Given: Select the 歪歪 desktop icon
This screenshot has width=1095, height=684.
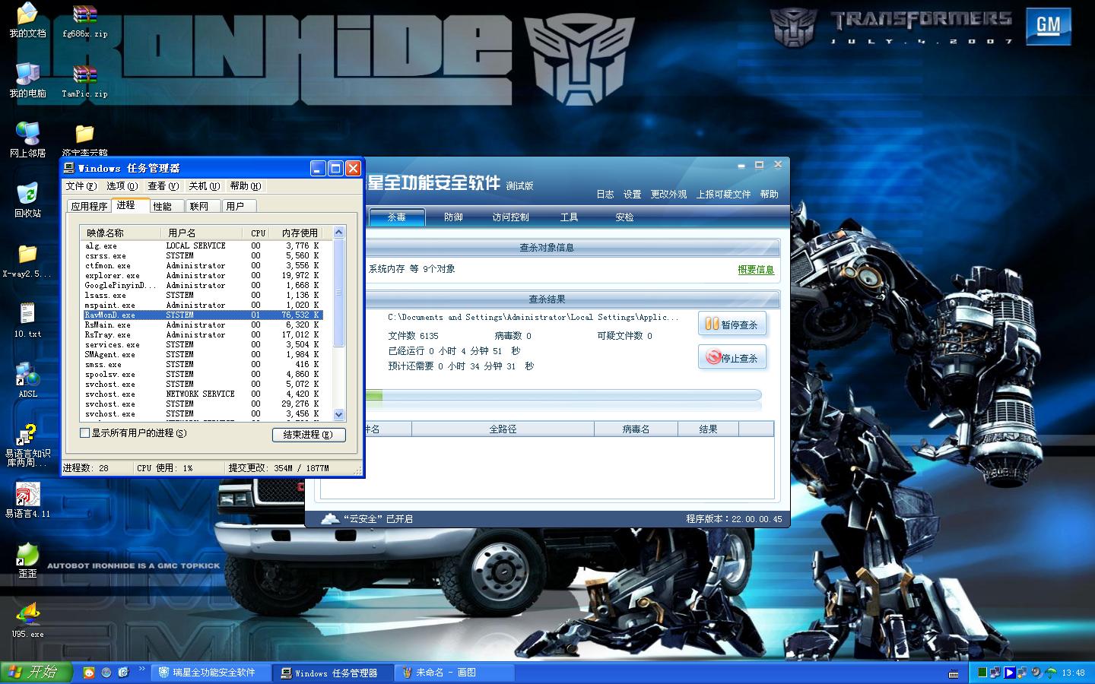Looking at the screenshot, I should coord(27,560).
